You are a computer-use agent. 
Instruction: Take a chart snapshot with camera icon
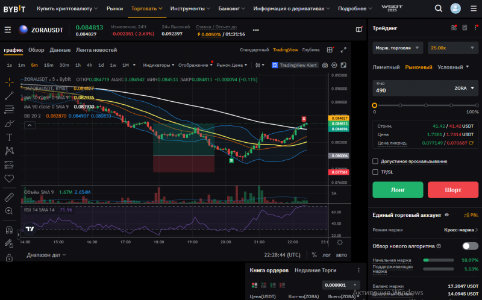(325, 65)
